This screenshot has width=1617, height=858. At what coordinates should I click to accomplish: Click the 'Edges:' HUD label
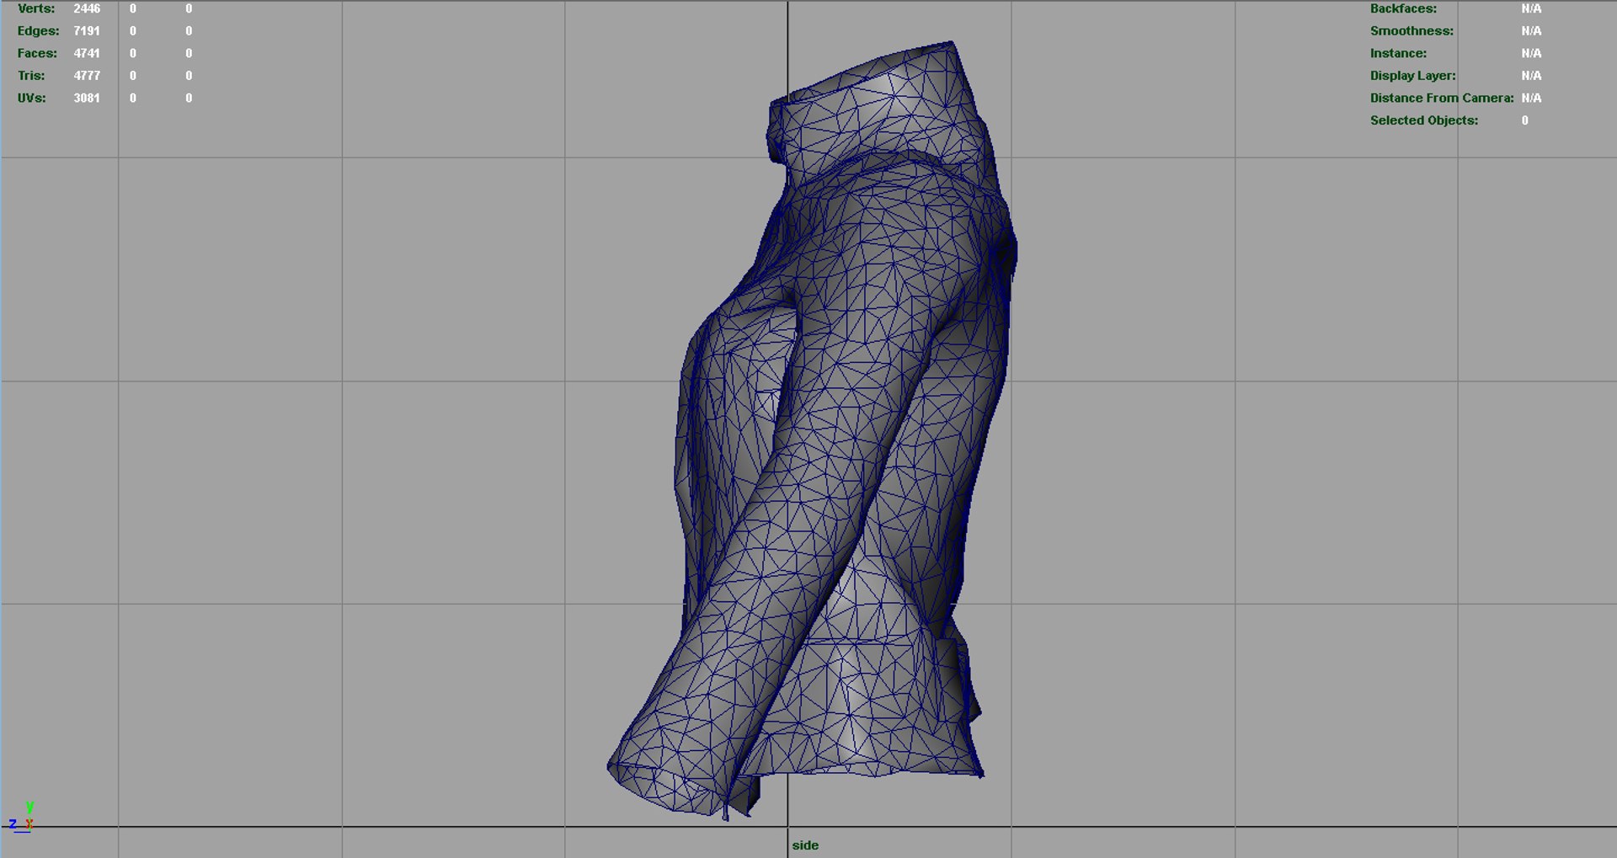[39, 31]
